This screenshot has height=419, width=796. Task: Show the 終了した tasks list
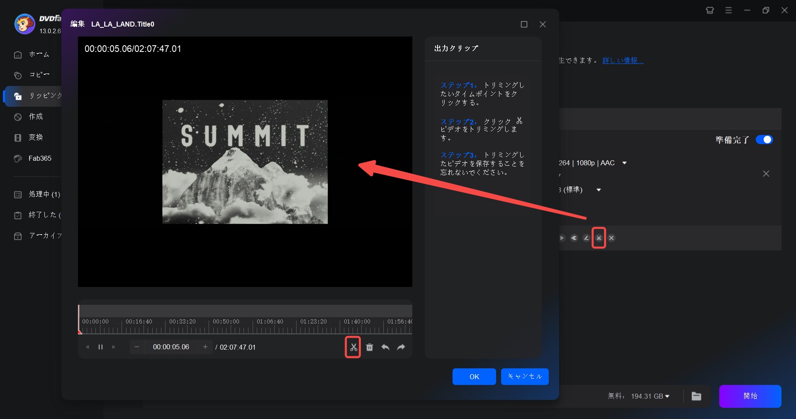37,215
